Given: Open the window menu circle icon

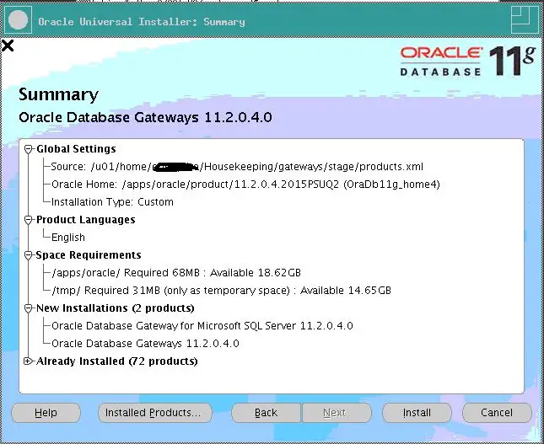Looking at the screenshot, I should coord(18,19).
